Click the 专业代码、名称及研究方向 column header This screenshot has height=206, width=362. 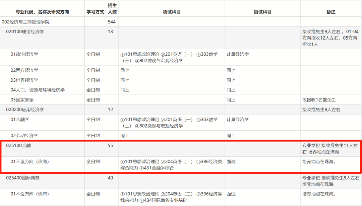(42, 12)
